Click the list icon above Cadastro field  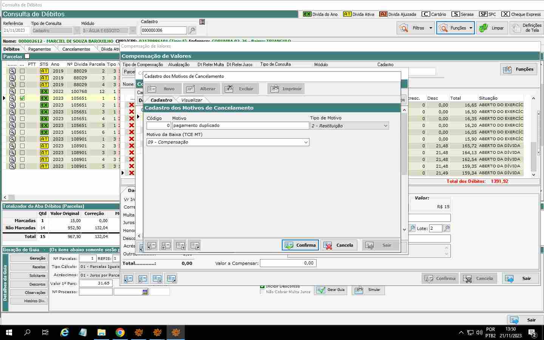[x=202, y=22]
